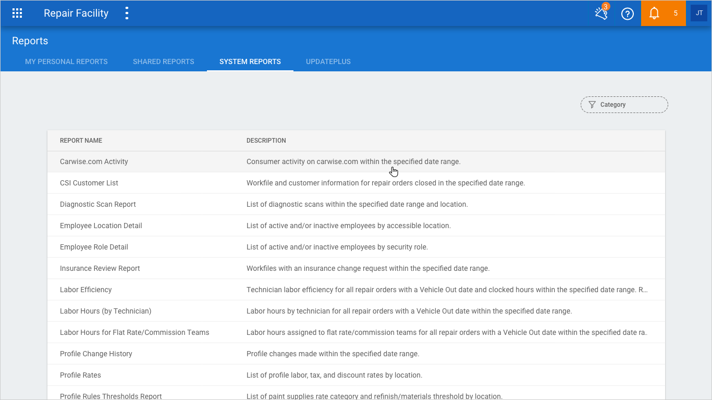The height and width of the screenshot is (400, 712).
Task: Open the notifications bell
Action: [654, 14]
